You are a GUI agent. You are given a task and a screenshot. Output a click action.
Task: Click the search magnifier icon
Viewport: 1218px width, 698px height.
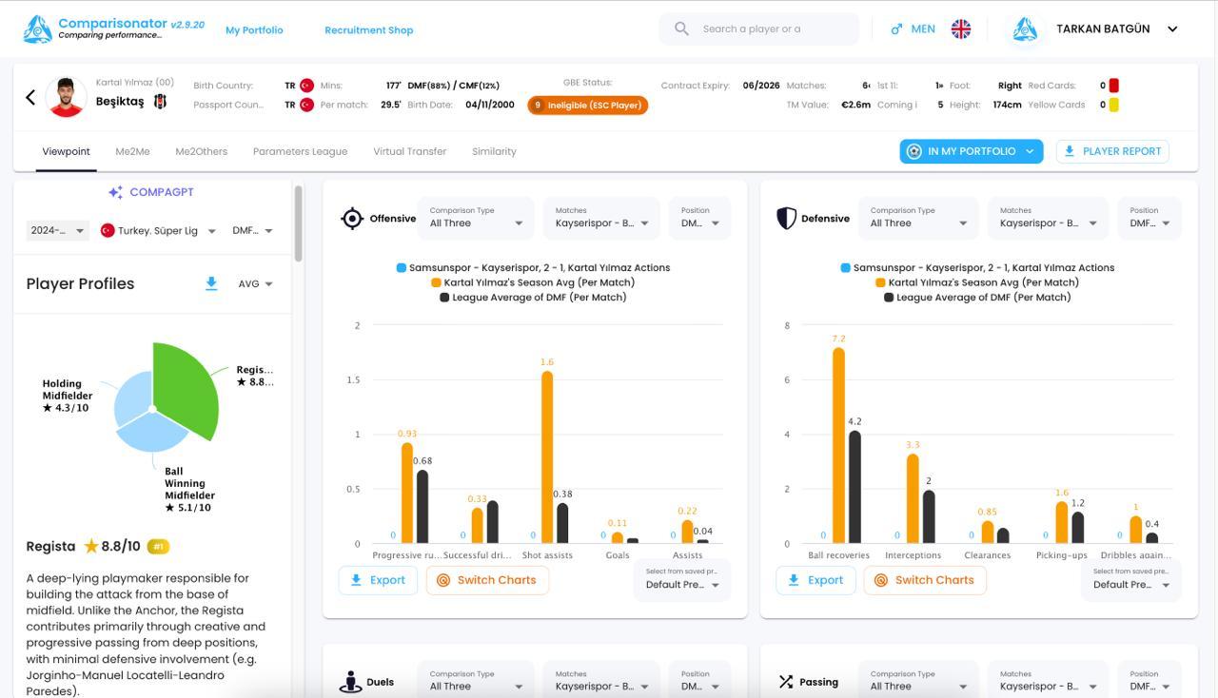681,29
